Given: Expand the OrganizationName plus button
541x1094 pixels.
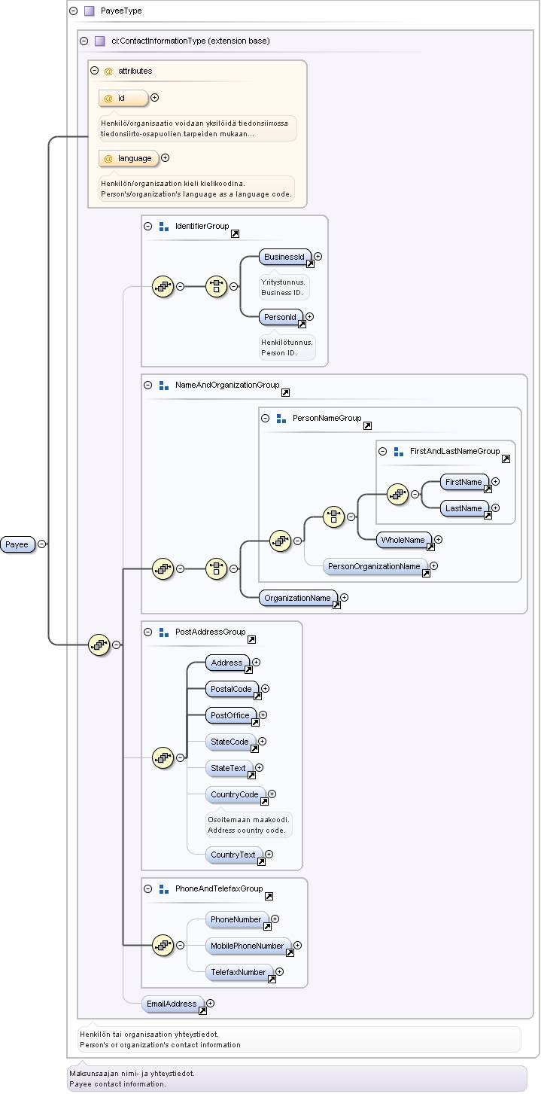Looking at the screenshot, I should click(345, 597).
